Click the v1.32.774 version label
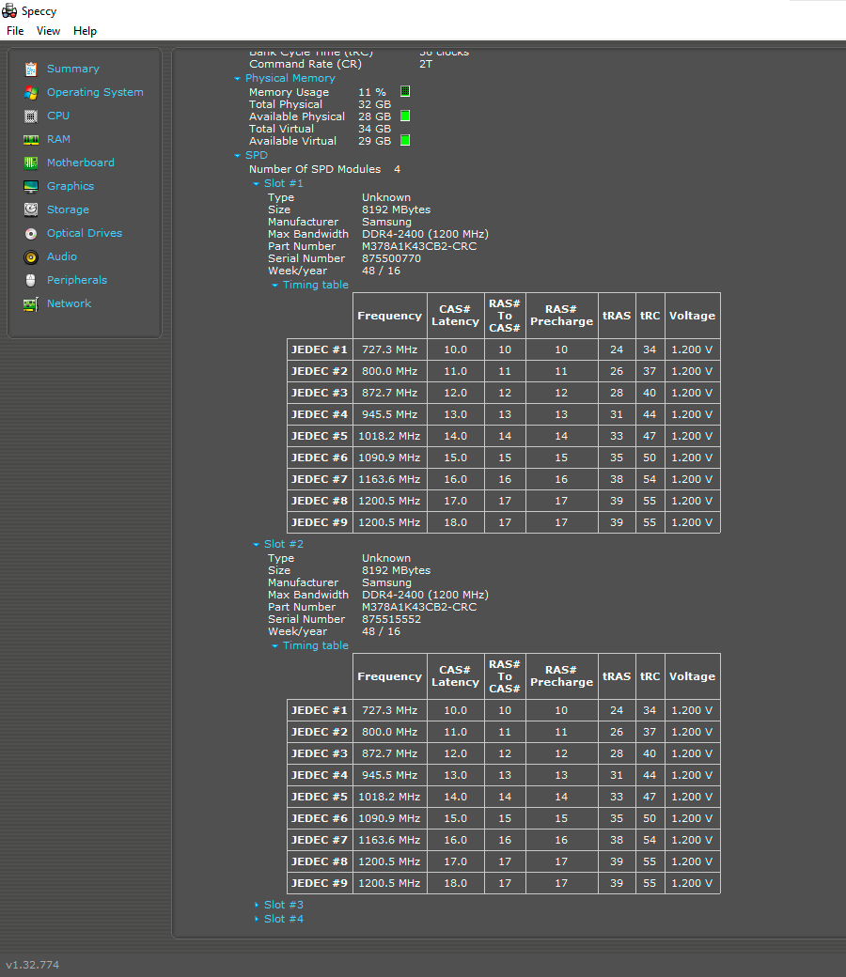Image resolution: width=846 pixels, height=977 pixels. click(x=33, y=965)
